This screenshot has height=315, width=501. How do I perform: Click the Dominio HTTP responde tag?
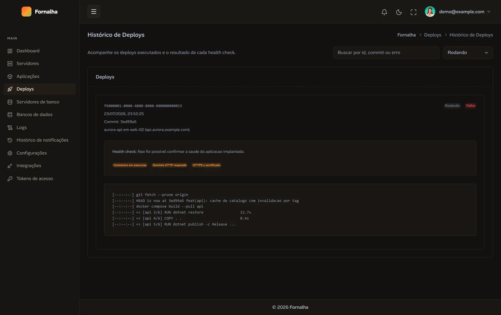coord(169,165)
